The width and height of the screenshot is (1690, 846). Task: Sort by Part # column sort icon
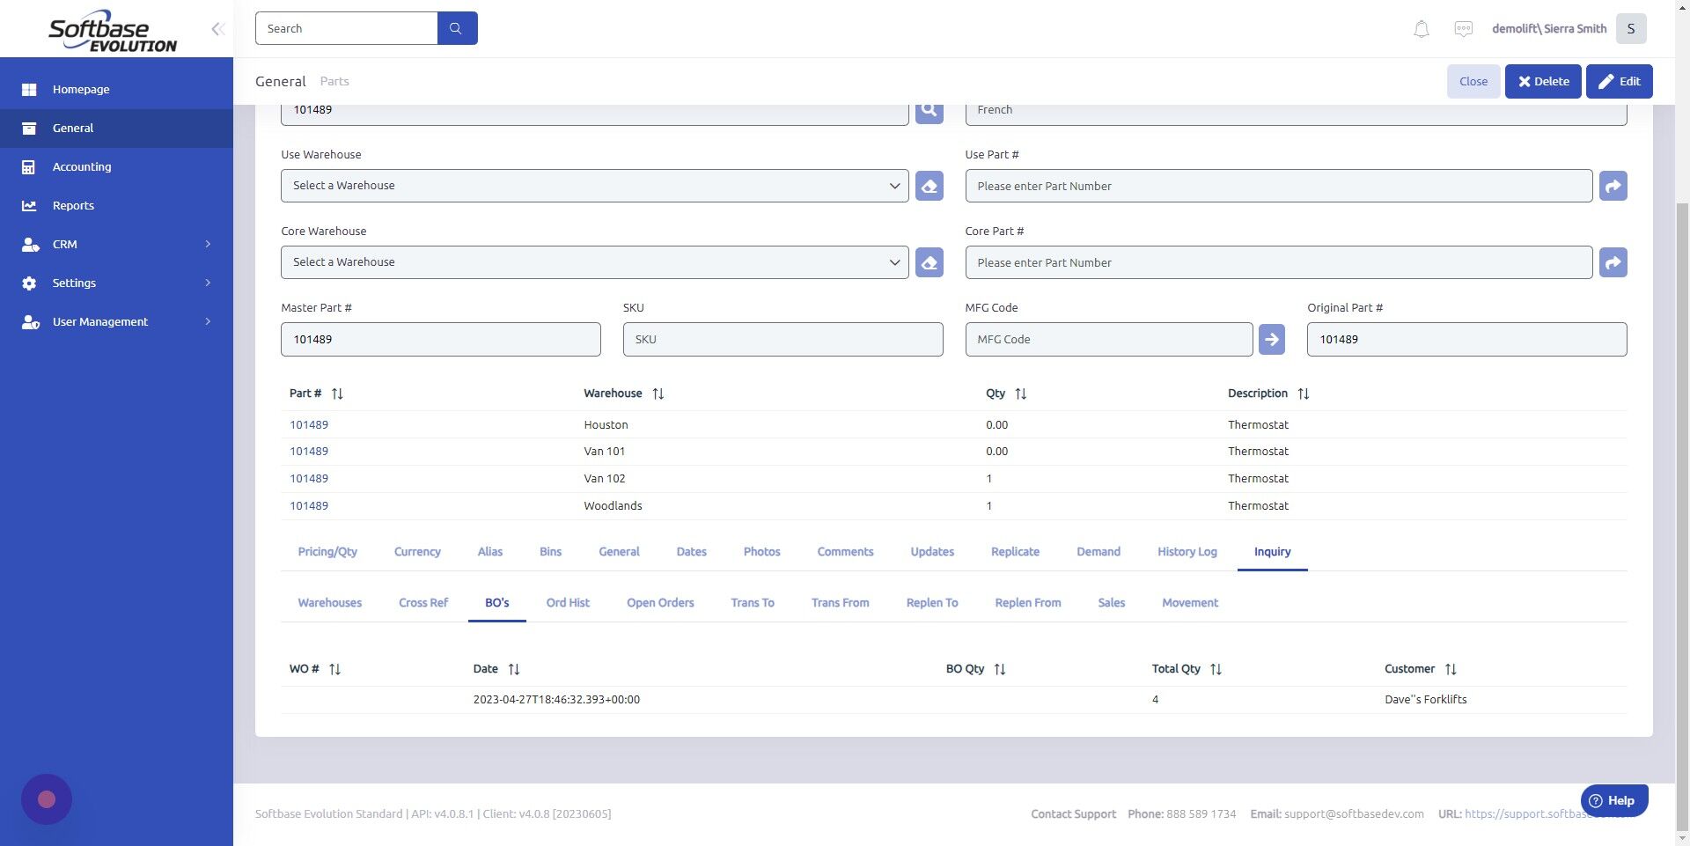[337, 394]
